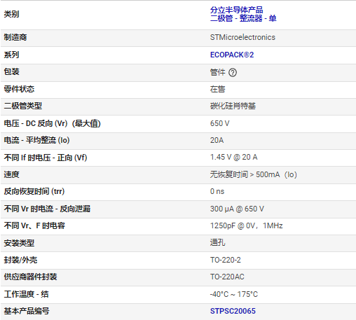Click the TO-220-2 package value
Image resolution: width=356 pixels, height=320 pixels.
225,260
